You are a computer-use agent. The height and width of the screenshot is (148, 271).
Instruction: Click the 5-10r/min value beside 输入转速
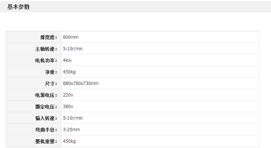73,118
